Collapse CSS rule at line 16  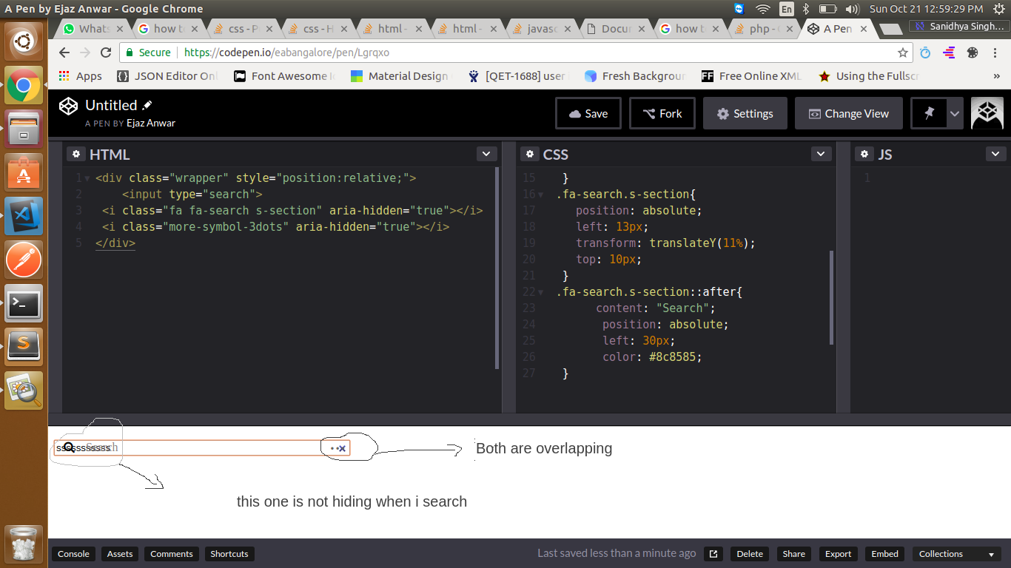click(x=540, y=195)
